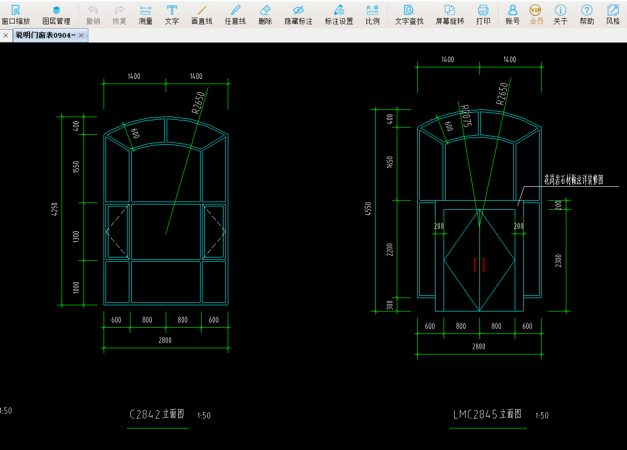Screen dimensions: 627x450
Task: Select the 删除 eraser tool
Action: pyautogui.click(x=265, y=15)
